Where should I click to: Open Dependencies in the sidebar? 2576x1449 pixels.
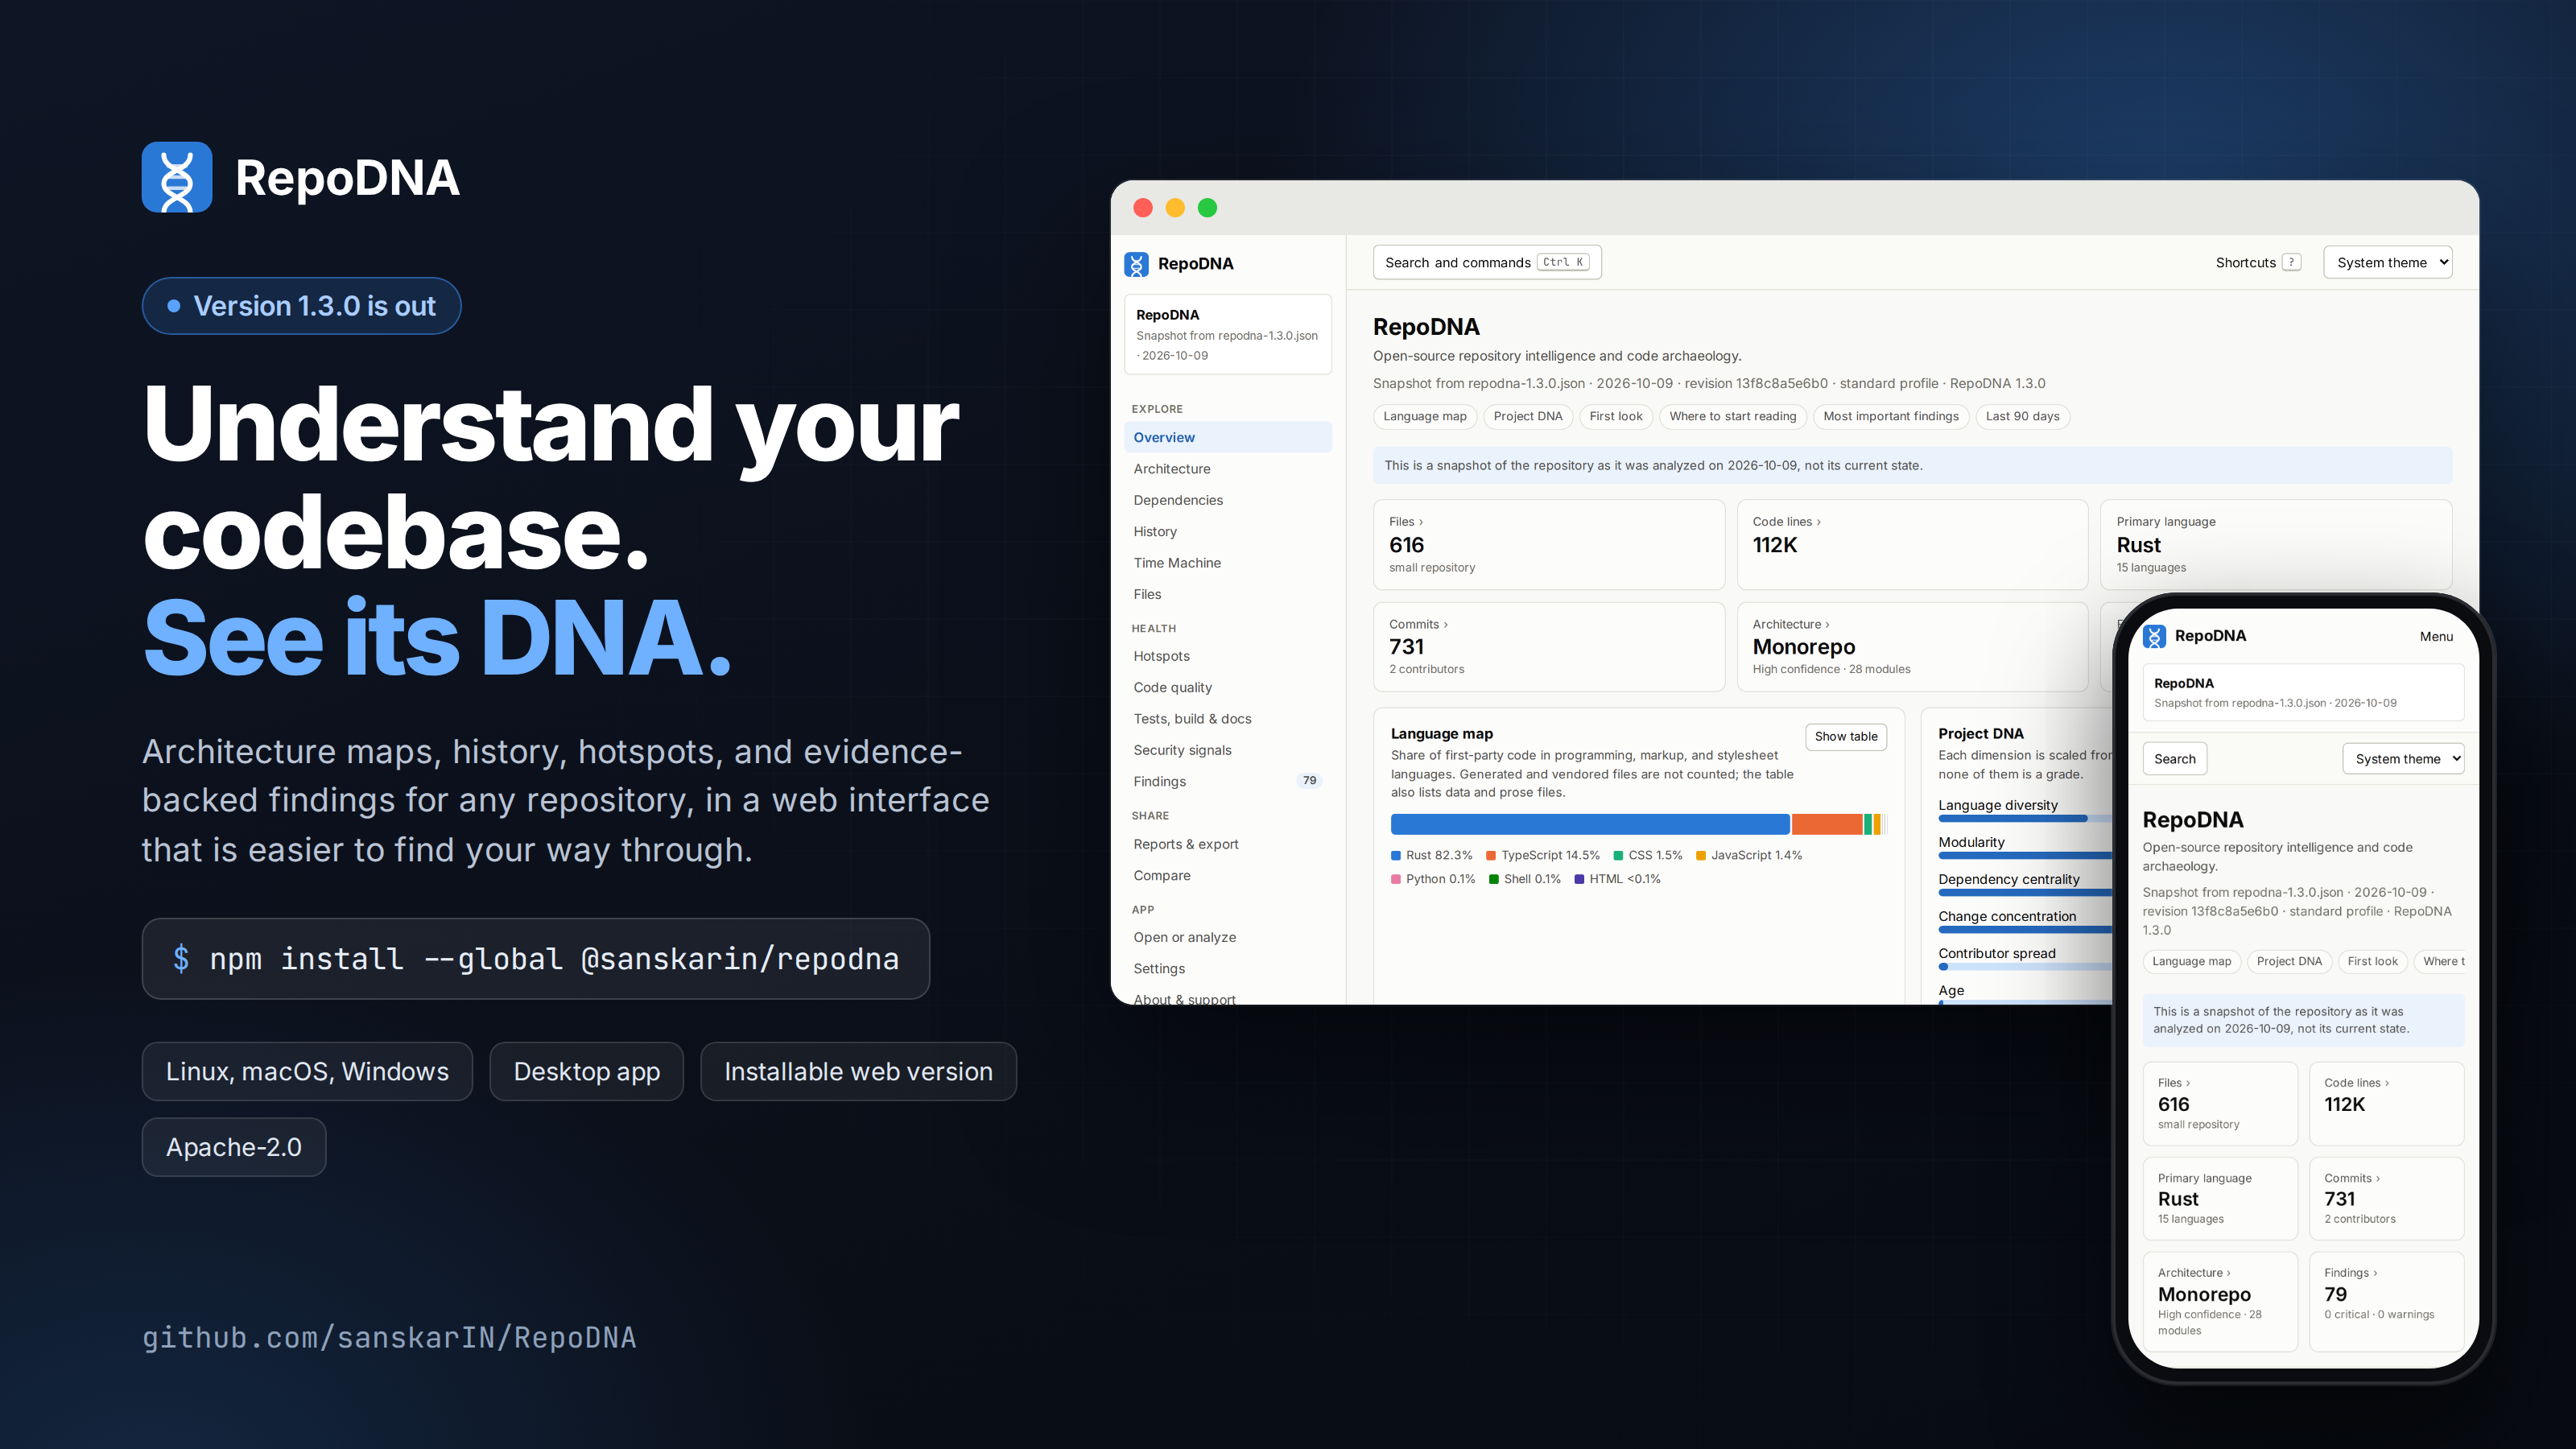1227,500
